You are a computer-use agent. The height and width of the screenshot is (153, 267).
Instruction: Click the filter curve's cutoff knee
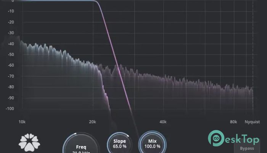tap(99, 3)
